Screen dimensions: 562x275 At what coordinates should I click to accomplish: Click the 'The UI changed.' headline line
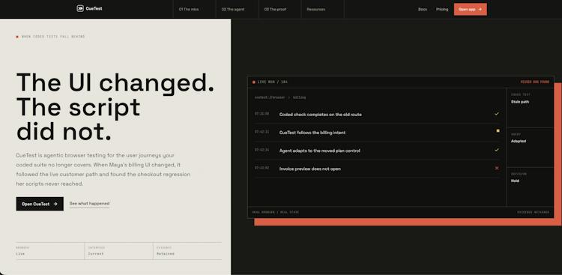click(x=115, y=83)
